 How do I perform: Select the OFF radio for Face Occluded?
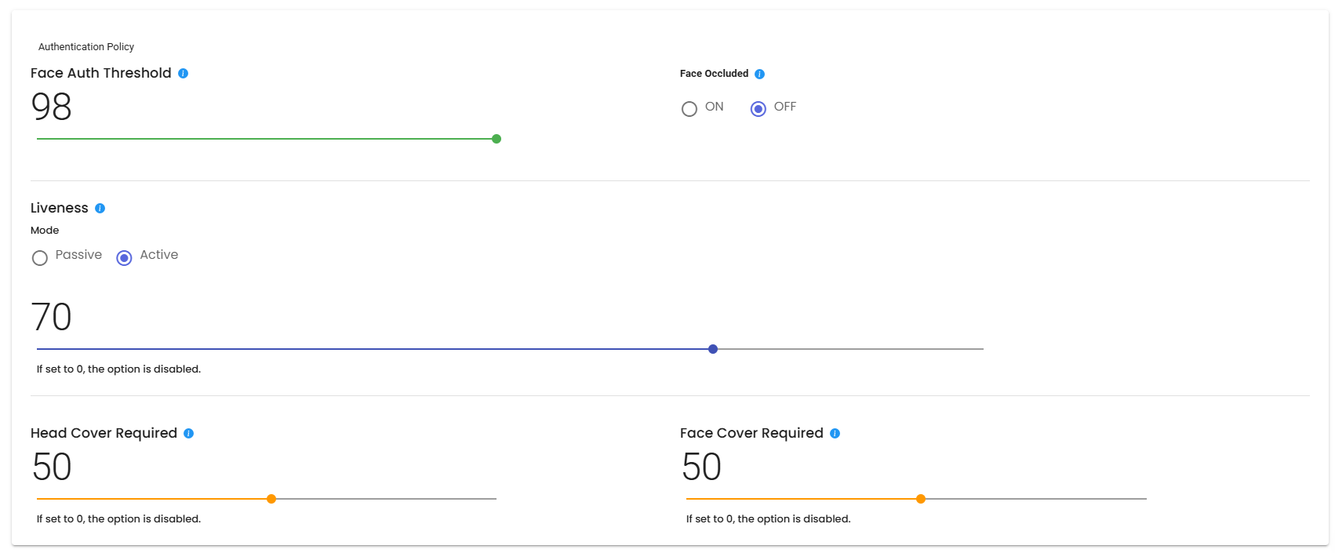(758, 109)
